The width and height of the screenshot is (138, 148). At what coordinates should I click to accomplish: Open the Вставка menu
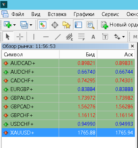57,14
